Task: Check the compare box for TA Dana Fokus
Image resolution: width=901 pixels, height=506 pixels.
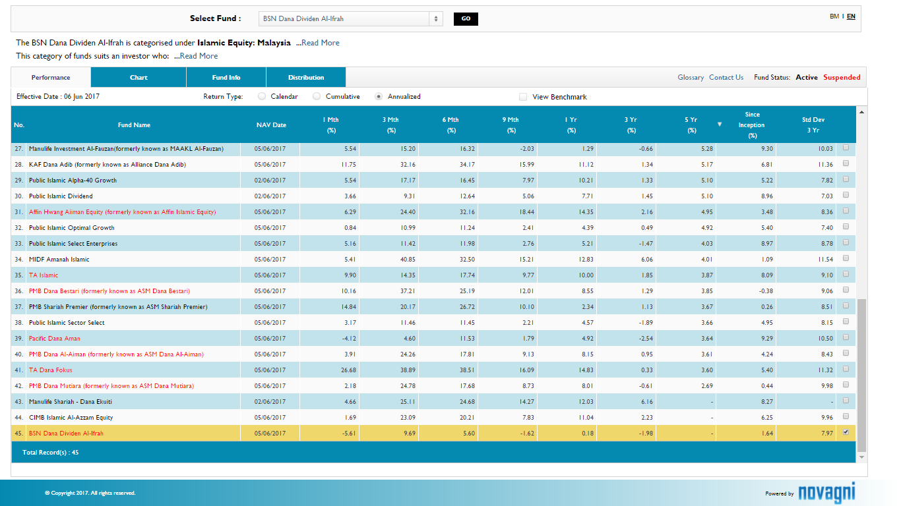Action: pos(846,369)
